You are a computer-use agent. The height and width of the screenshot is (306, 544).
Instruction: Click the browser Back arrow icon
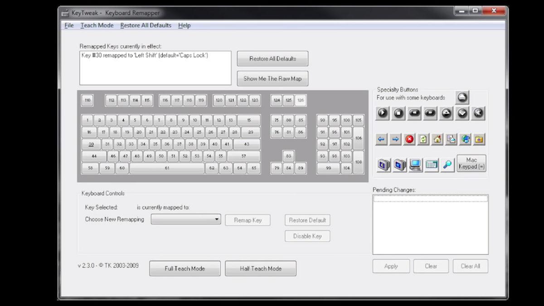(x=381, y=140)
